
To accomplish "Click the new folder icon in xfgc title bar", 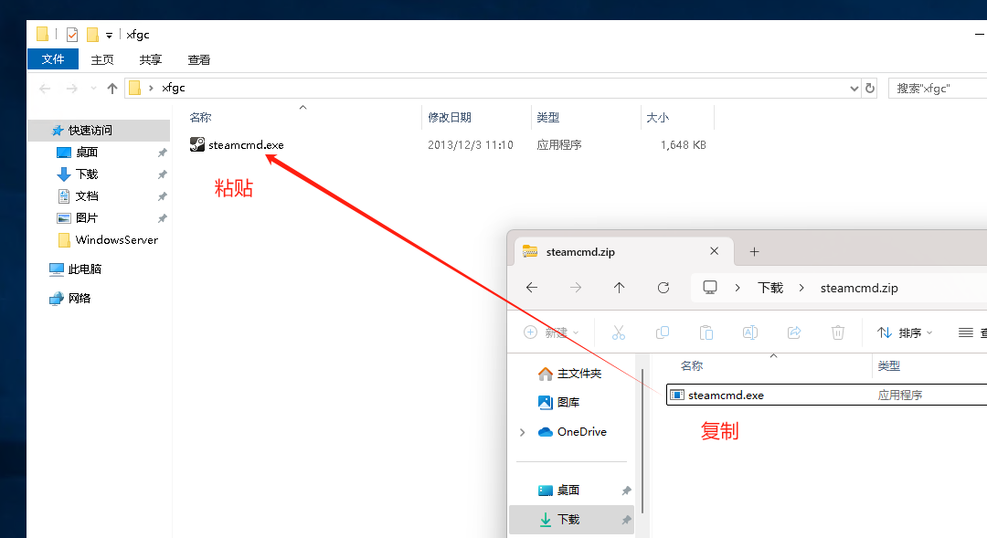I will pos(92,35).
